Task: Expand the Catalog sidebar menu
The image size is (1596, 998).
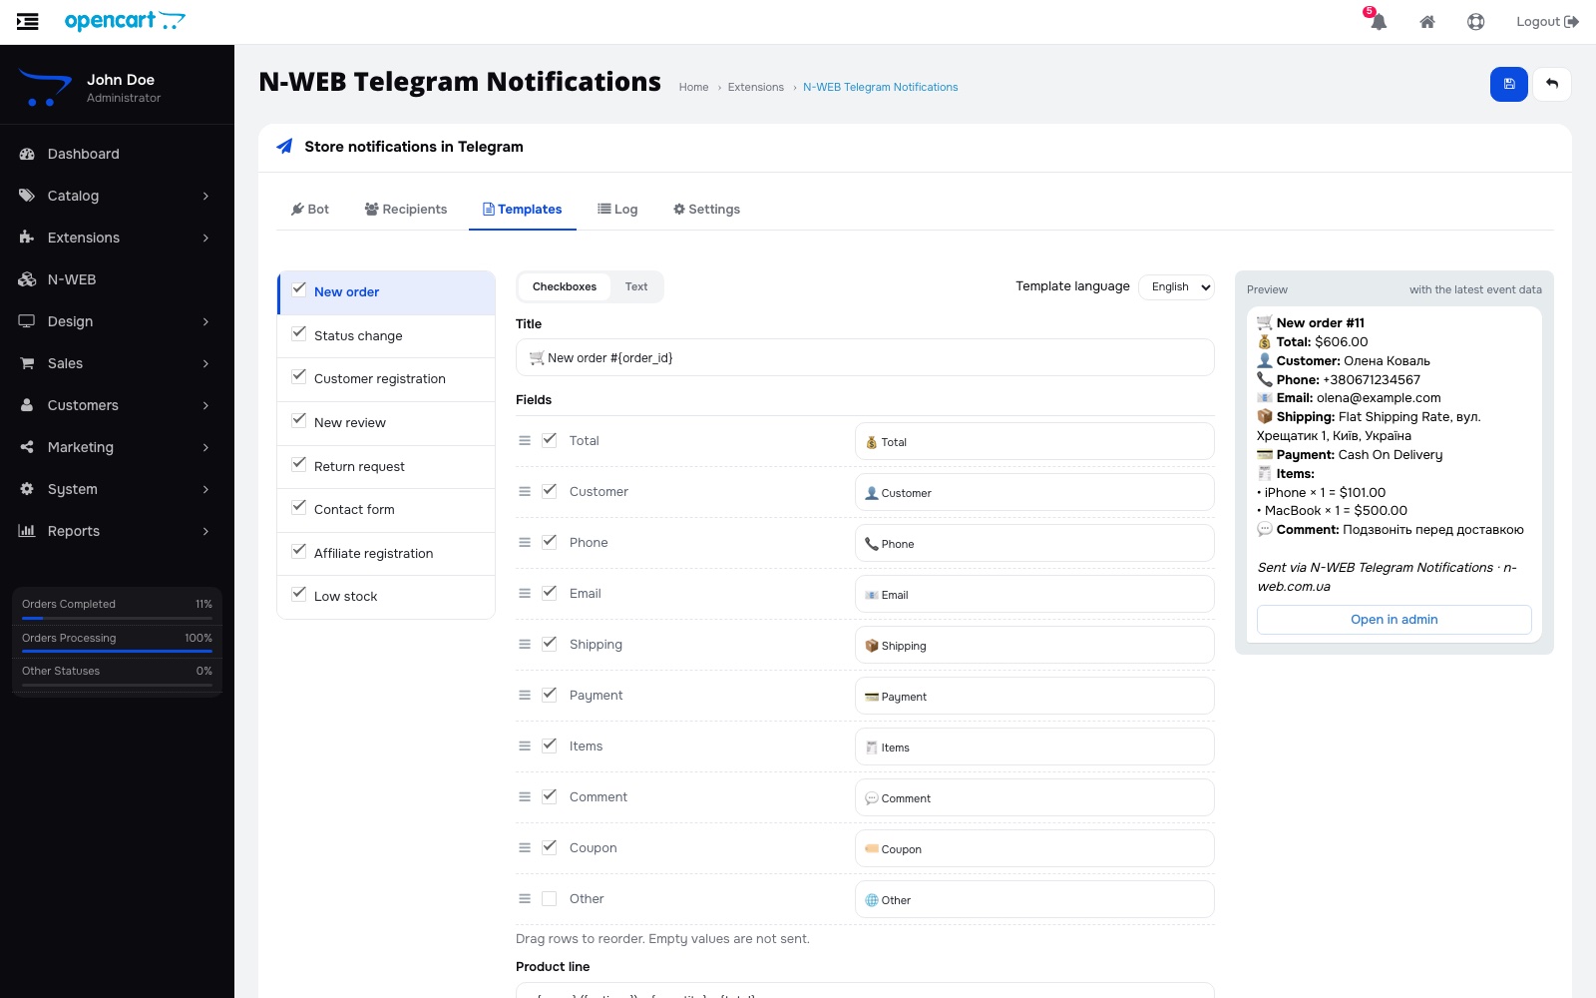Action: (x=117, y=196)
